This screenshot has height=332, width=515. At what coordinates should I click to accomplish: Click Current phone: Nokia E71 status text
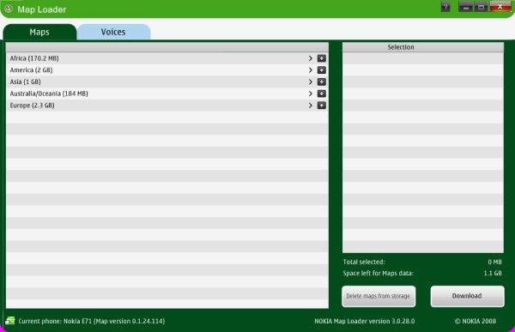[92, 321]
